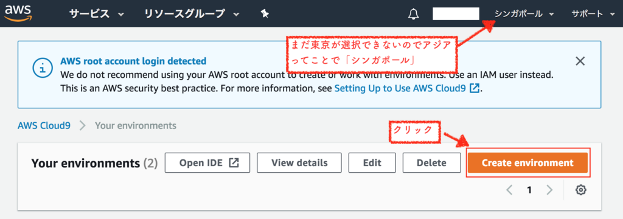Expand the リソースグループ dropdown
Screen dimensions: 623x219
click(192, 14)
